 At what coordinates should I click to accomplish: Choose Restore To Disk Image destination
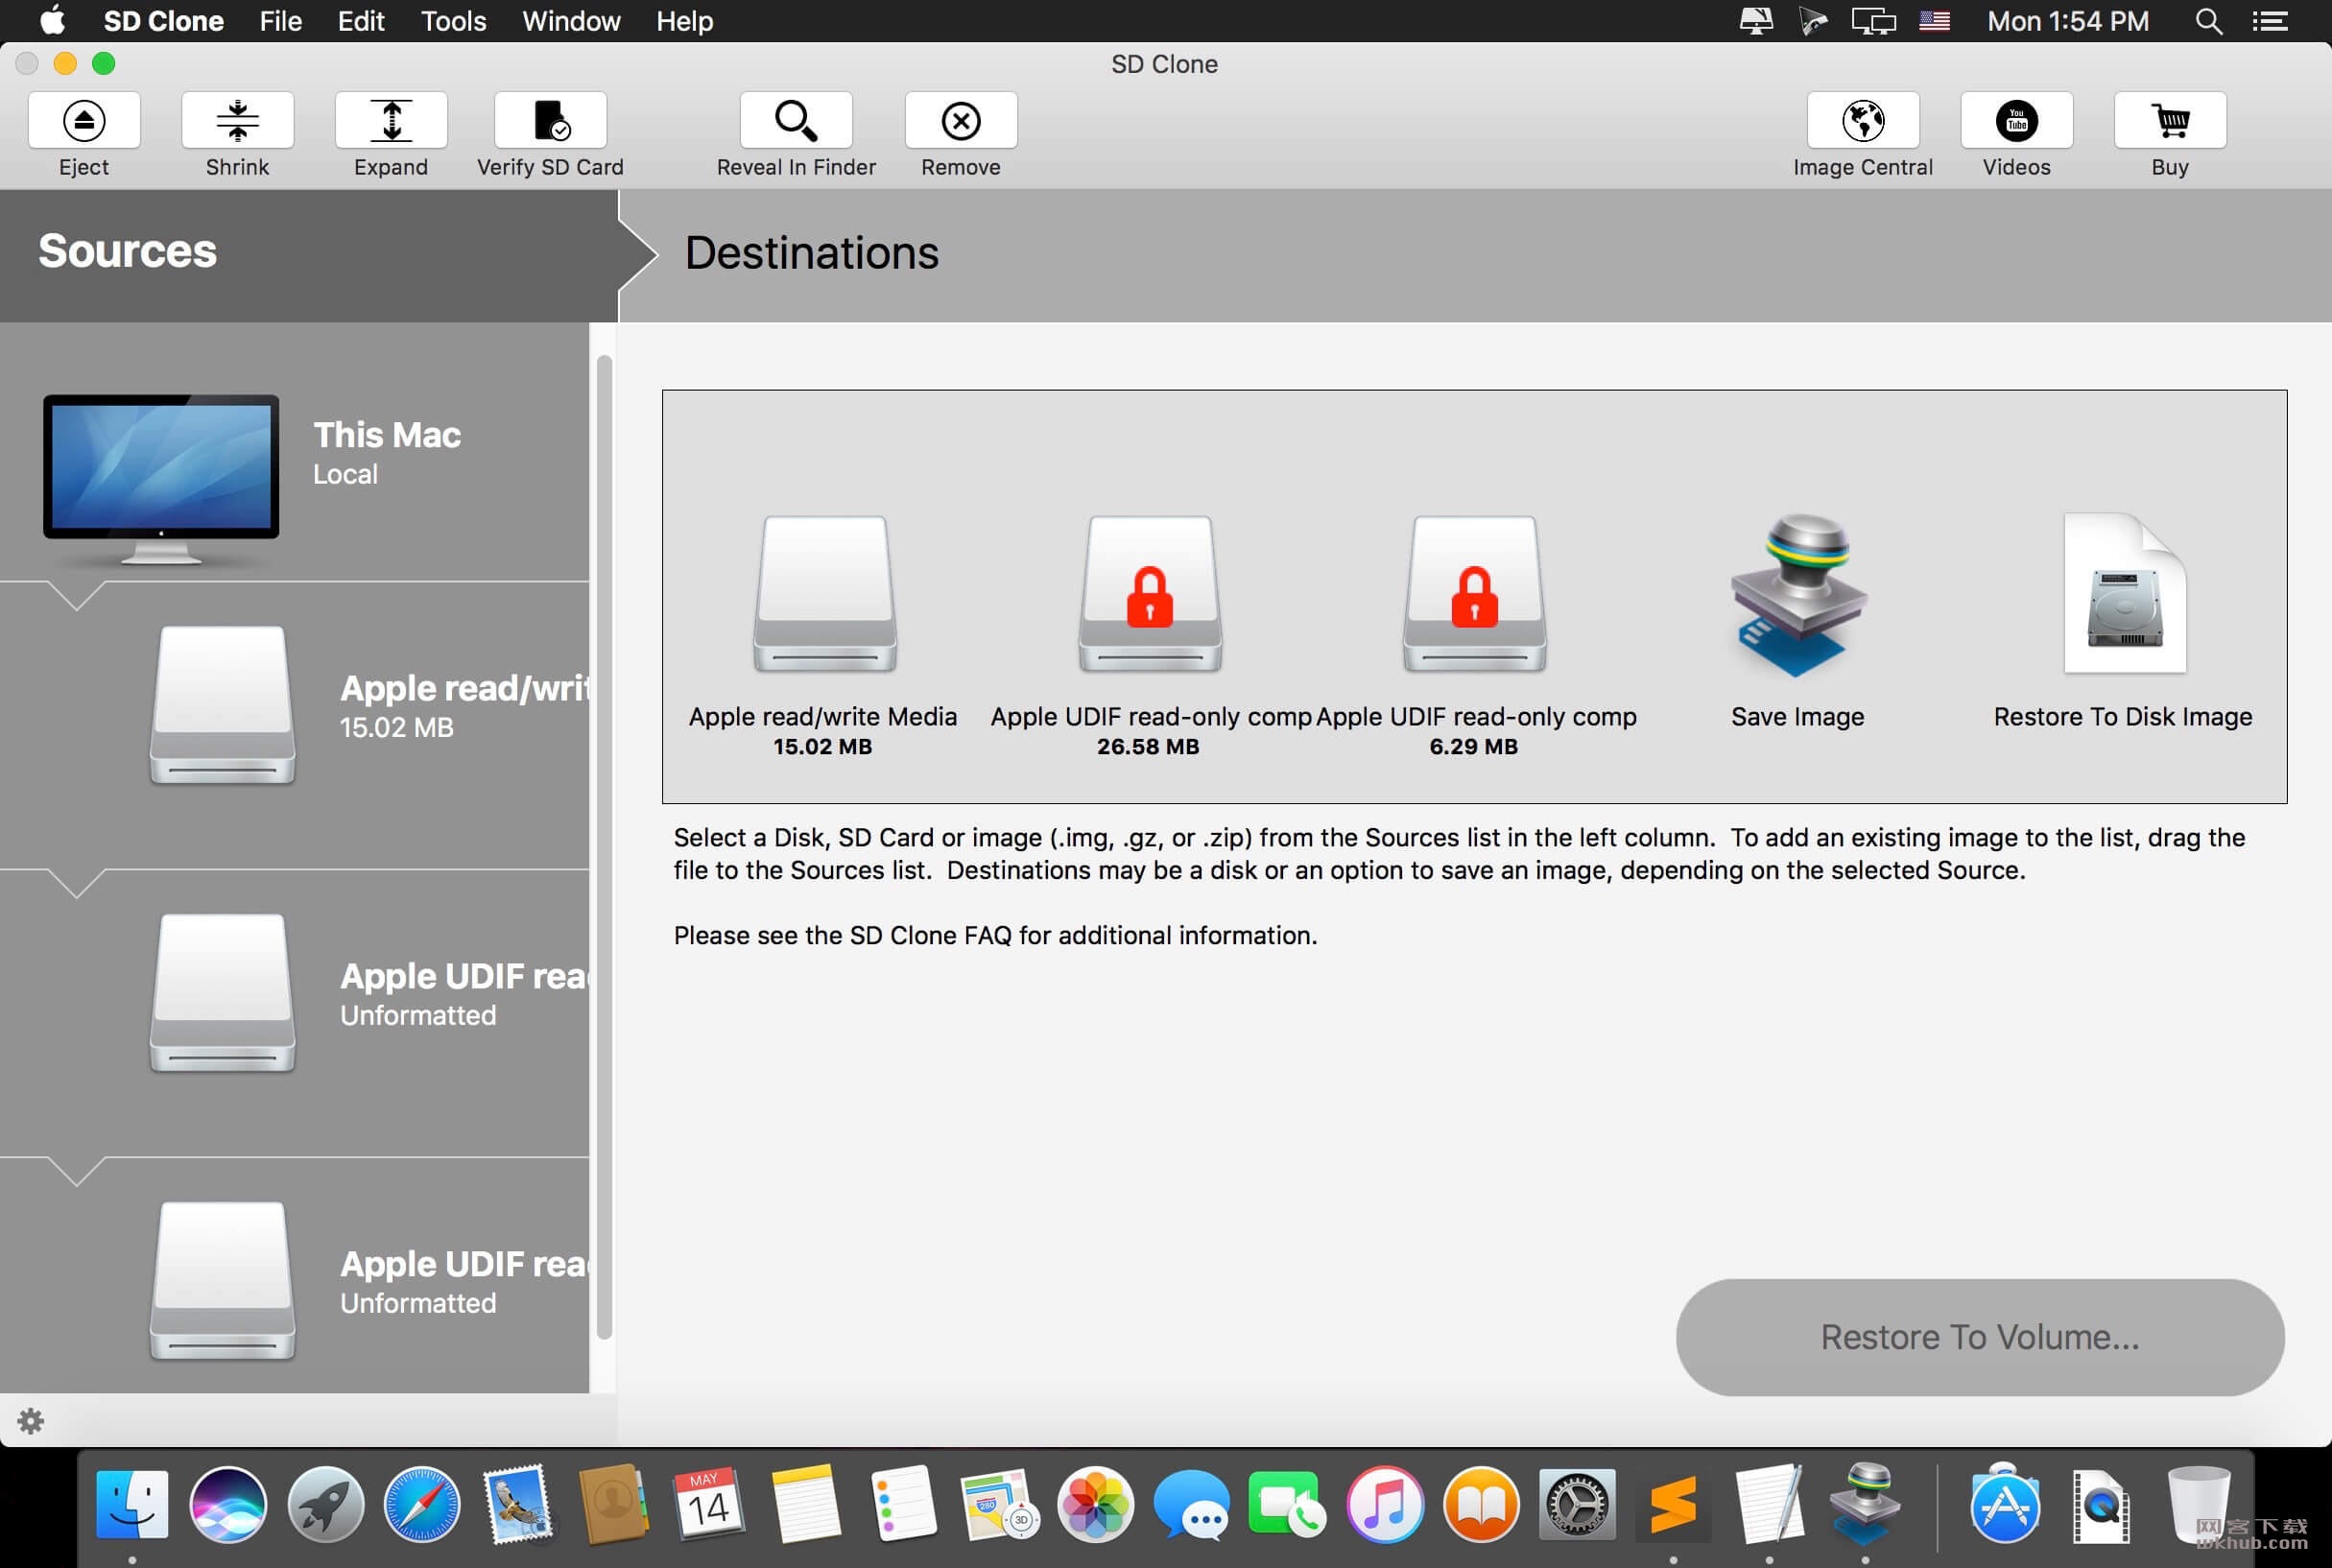(2123, 622)
